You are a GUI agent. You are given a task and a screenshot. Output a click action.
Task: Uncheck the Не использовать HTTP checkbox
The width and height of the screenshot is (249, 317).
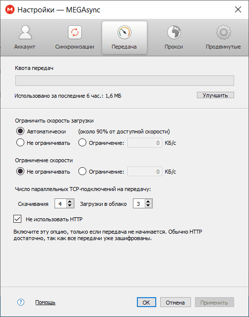[17, 219]
